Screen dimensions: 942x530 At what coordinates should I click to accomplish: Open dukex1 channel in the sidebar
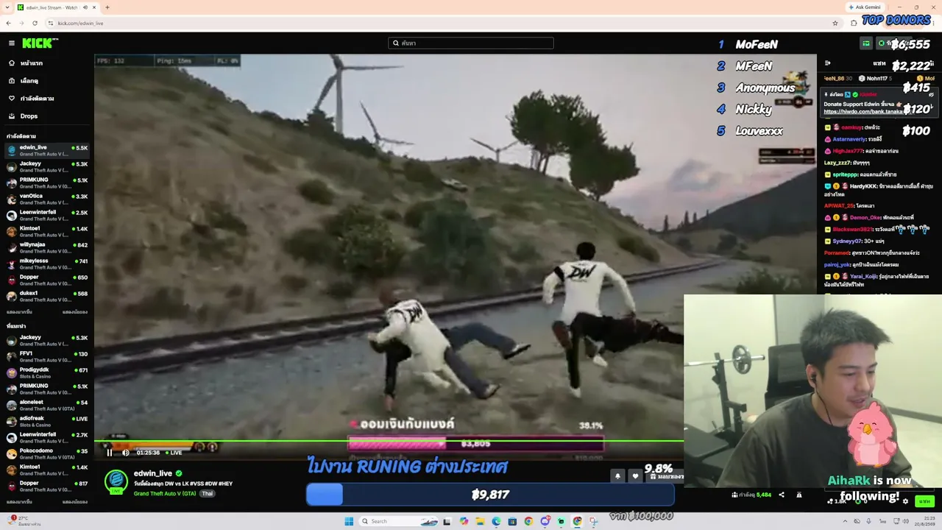tap(47, 296)
